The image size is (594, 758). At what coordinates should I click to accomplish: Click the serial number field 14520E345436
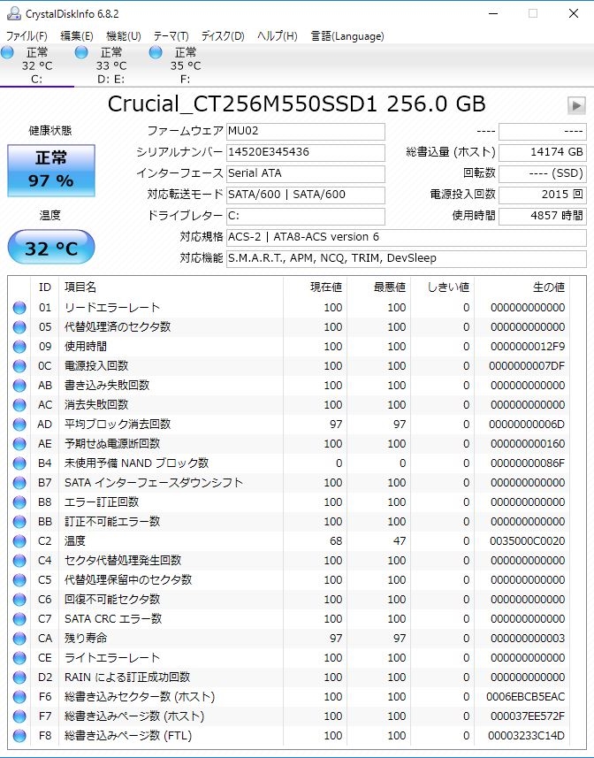(305, 153)
